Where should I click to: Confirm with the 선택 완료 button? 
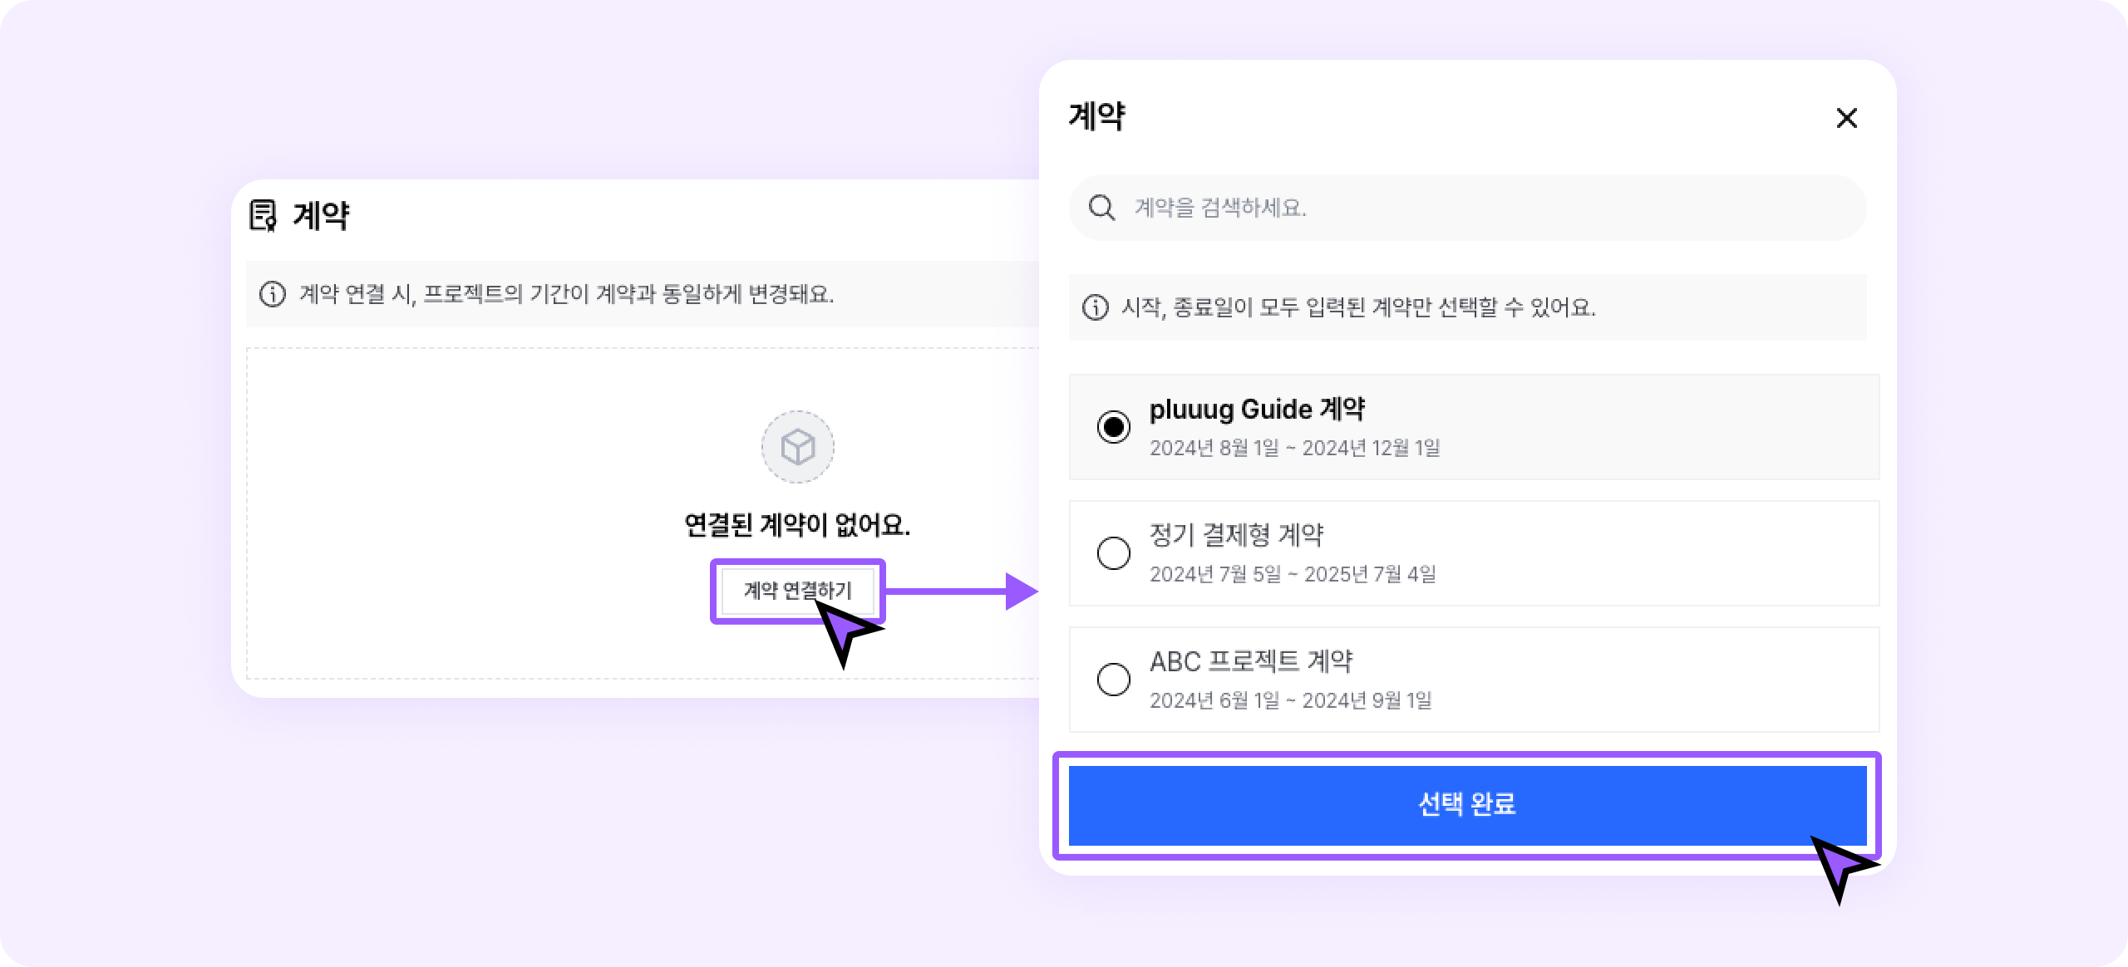(x=1466, y=805)
